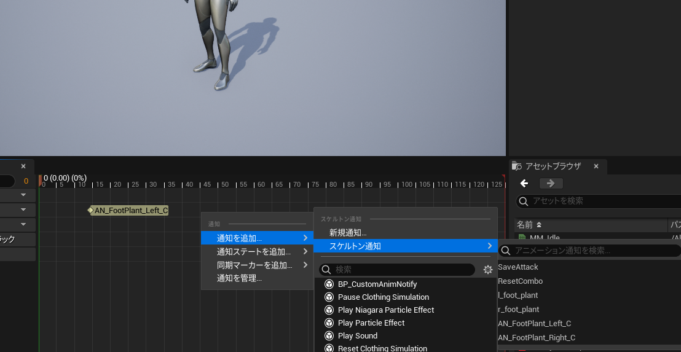Expand the second track dropdown arrow
This screenshot has width=681, height=352.
coord(23,210)
